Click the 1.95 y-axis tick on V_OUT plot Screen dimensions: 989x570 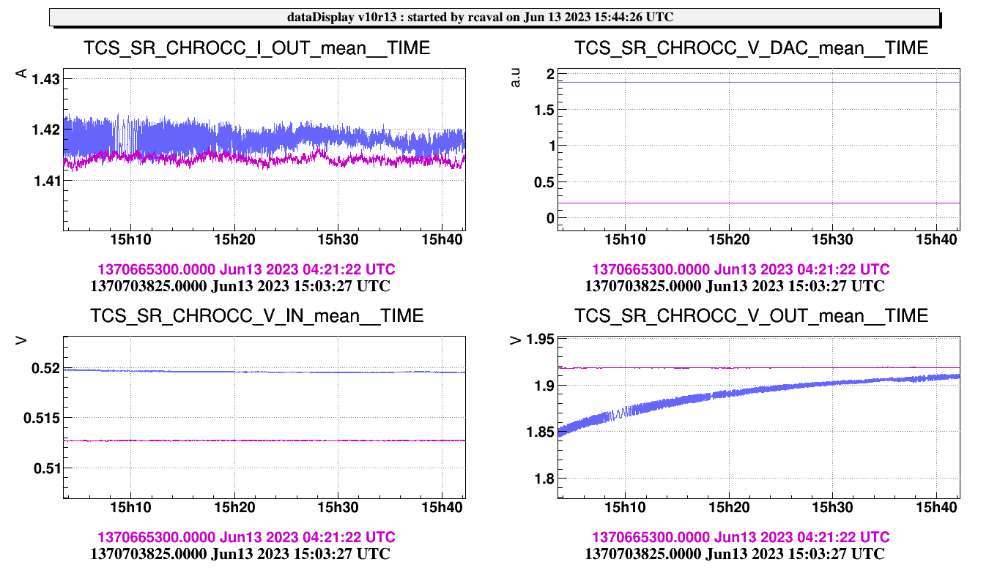[541, 340]
